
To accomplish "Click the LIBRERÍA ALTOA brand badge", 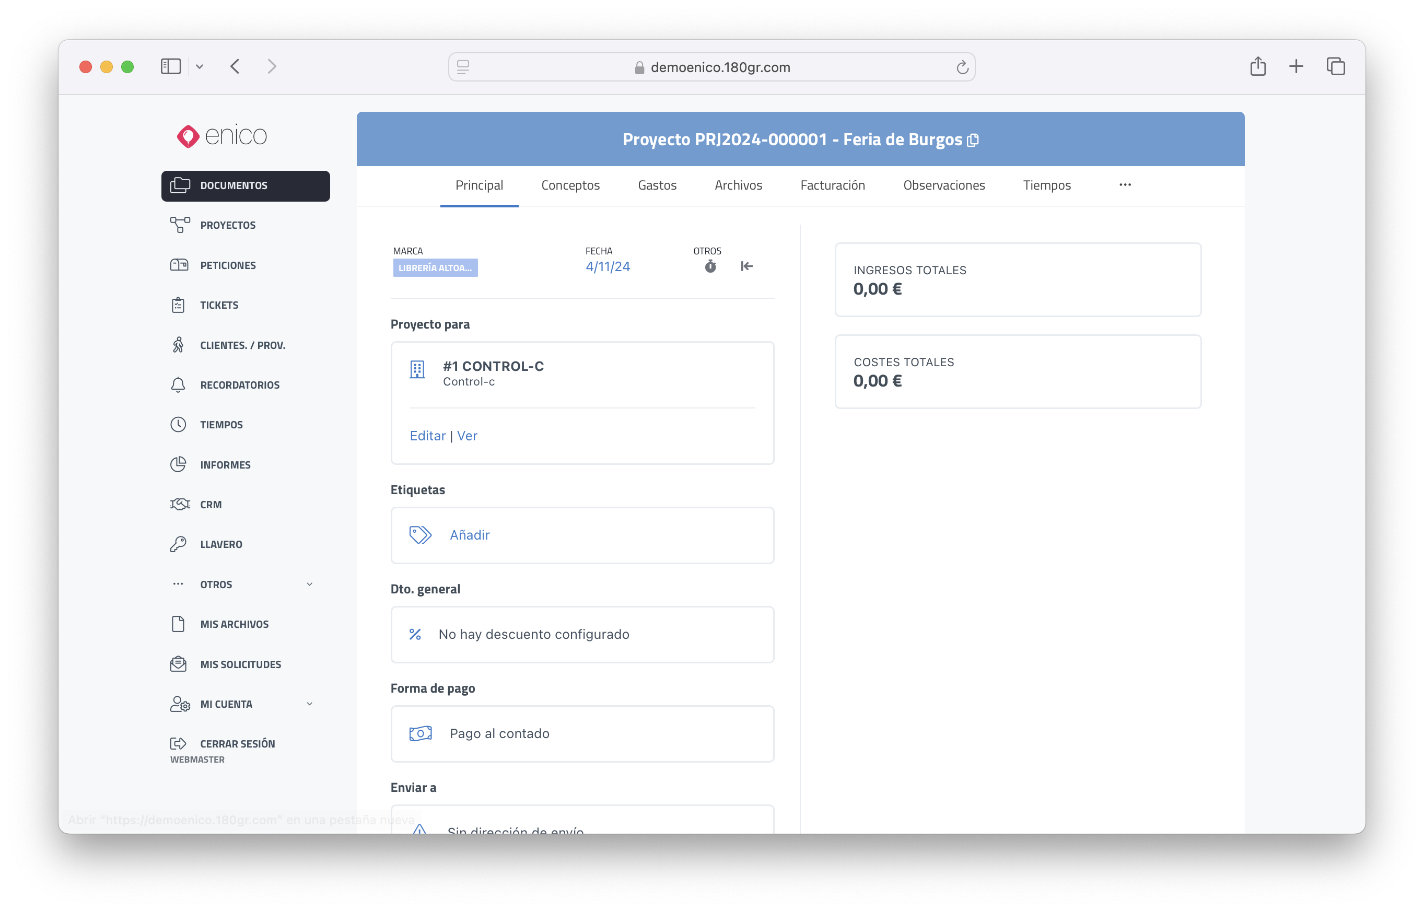I will [x=435, y=268].
